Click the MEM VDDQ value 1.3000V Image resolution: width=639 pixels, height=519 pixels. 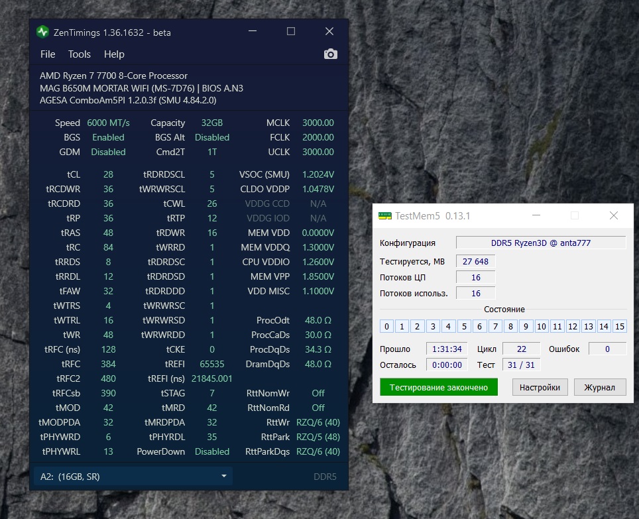[318, 247]
